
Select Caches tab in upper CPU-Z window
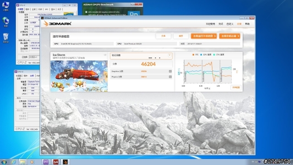tap(27, 9)
